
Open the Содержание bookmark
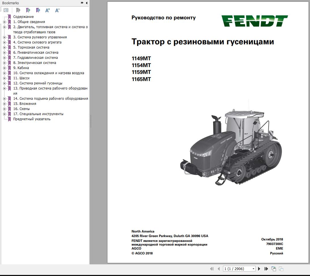[23, 17]
